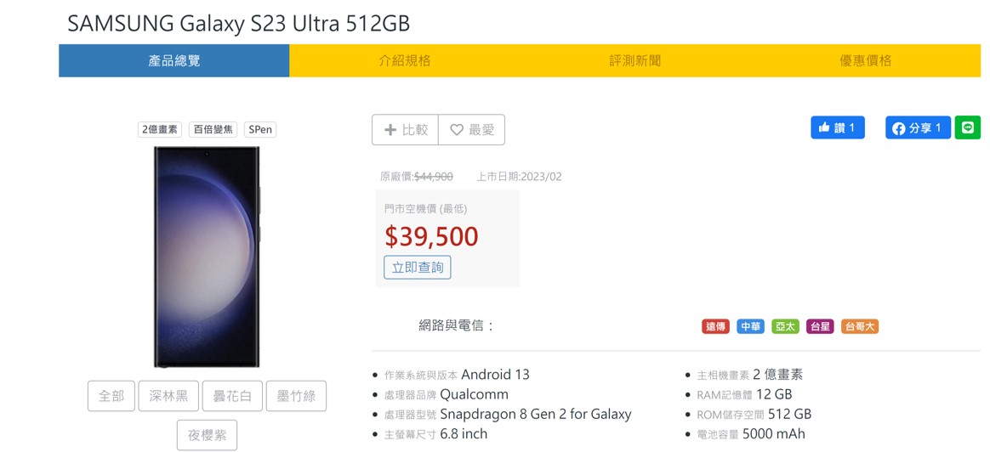Choose the 夜櫻紫 color option
This screenshot has width=990, height=452.
[x=208, y=435]
